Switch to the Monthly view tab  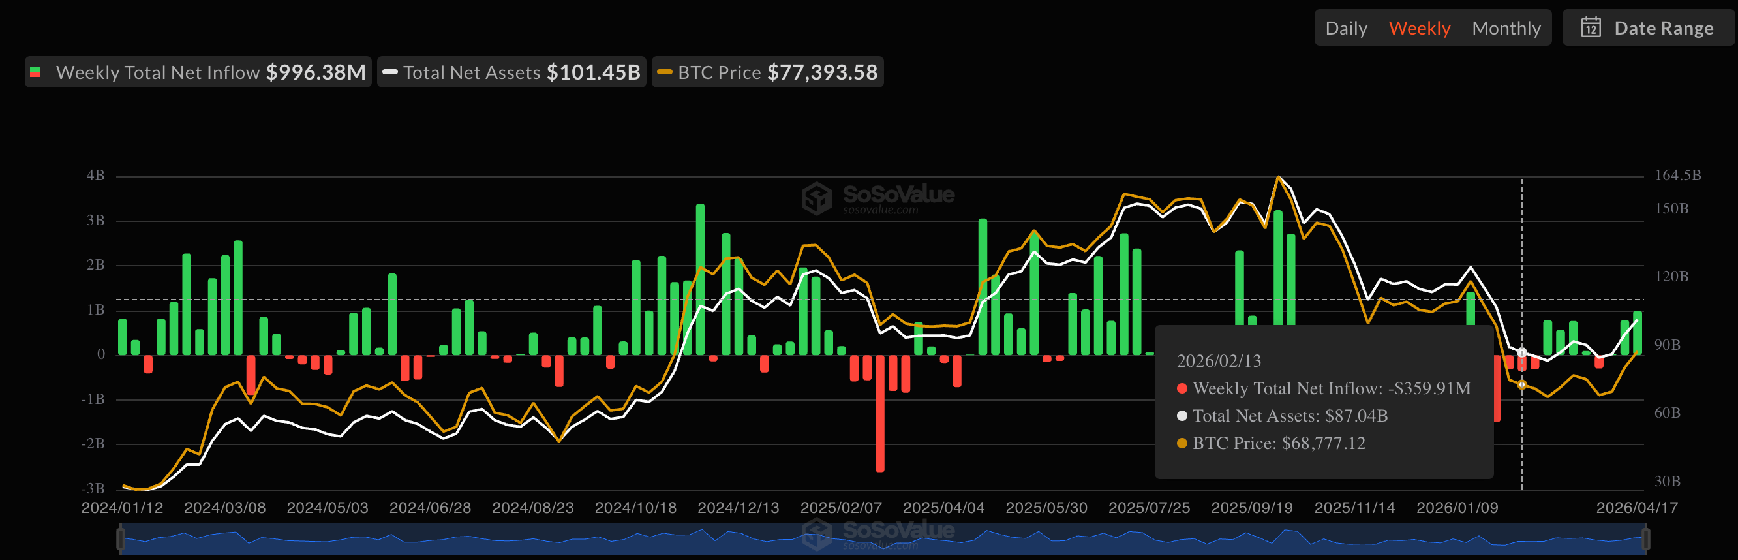[x=1506, y=27]
